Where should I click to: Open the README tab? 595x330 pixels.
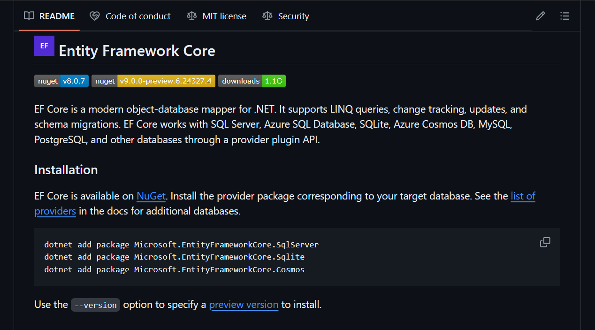[x=49, y=16]
